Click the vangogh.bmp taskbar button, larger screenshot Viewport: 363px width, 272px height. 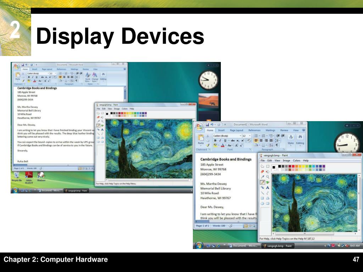pyautogui.click(x=278, y=246)
